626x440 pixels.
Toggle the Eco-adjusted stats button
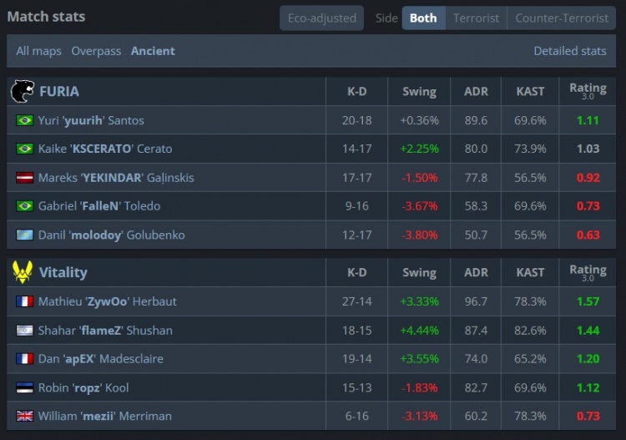tap(321, 18)
